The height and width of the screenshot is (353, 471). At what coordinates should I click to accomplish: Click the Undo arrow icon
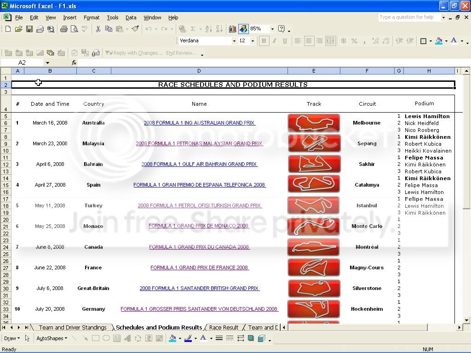coord(149,29)
